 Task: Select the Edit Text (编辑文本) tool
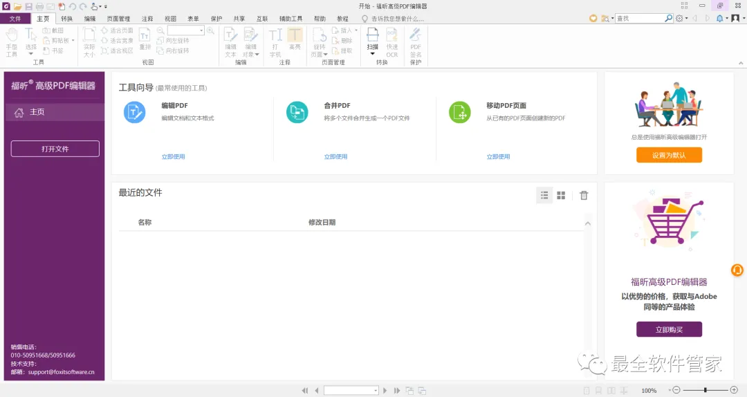point(230,42)
